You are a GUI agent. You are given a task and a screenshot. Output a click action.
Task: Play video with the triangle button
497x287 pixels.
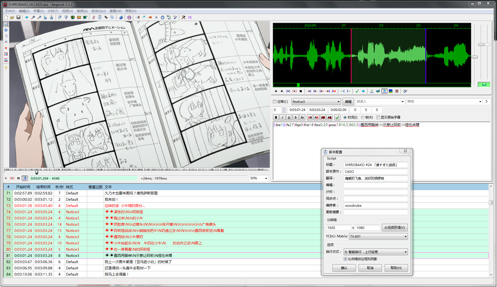(6, 178)
